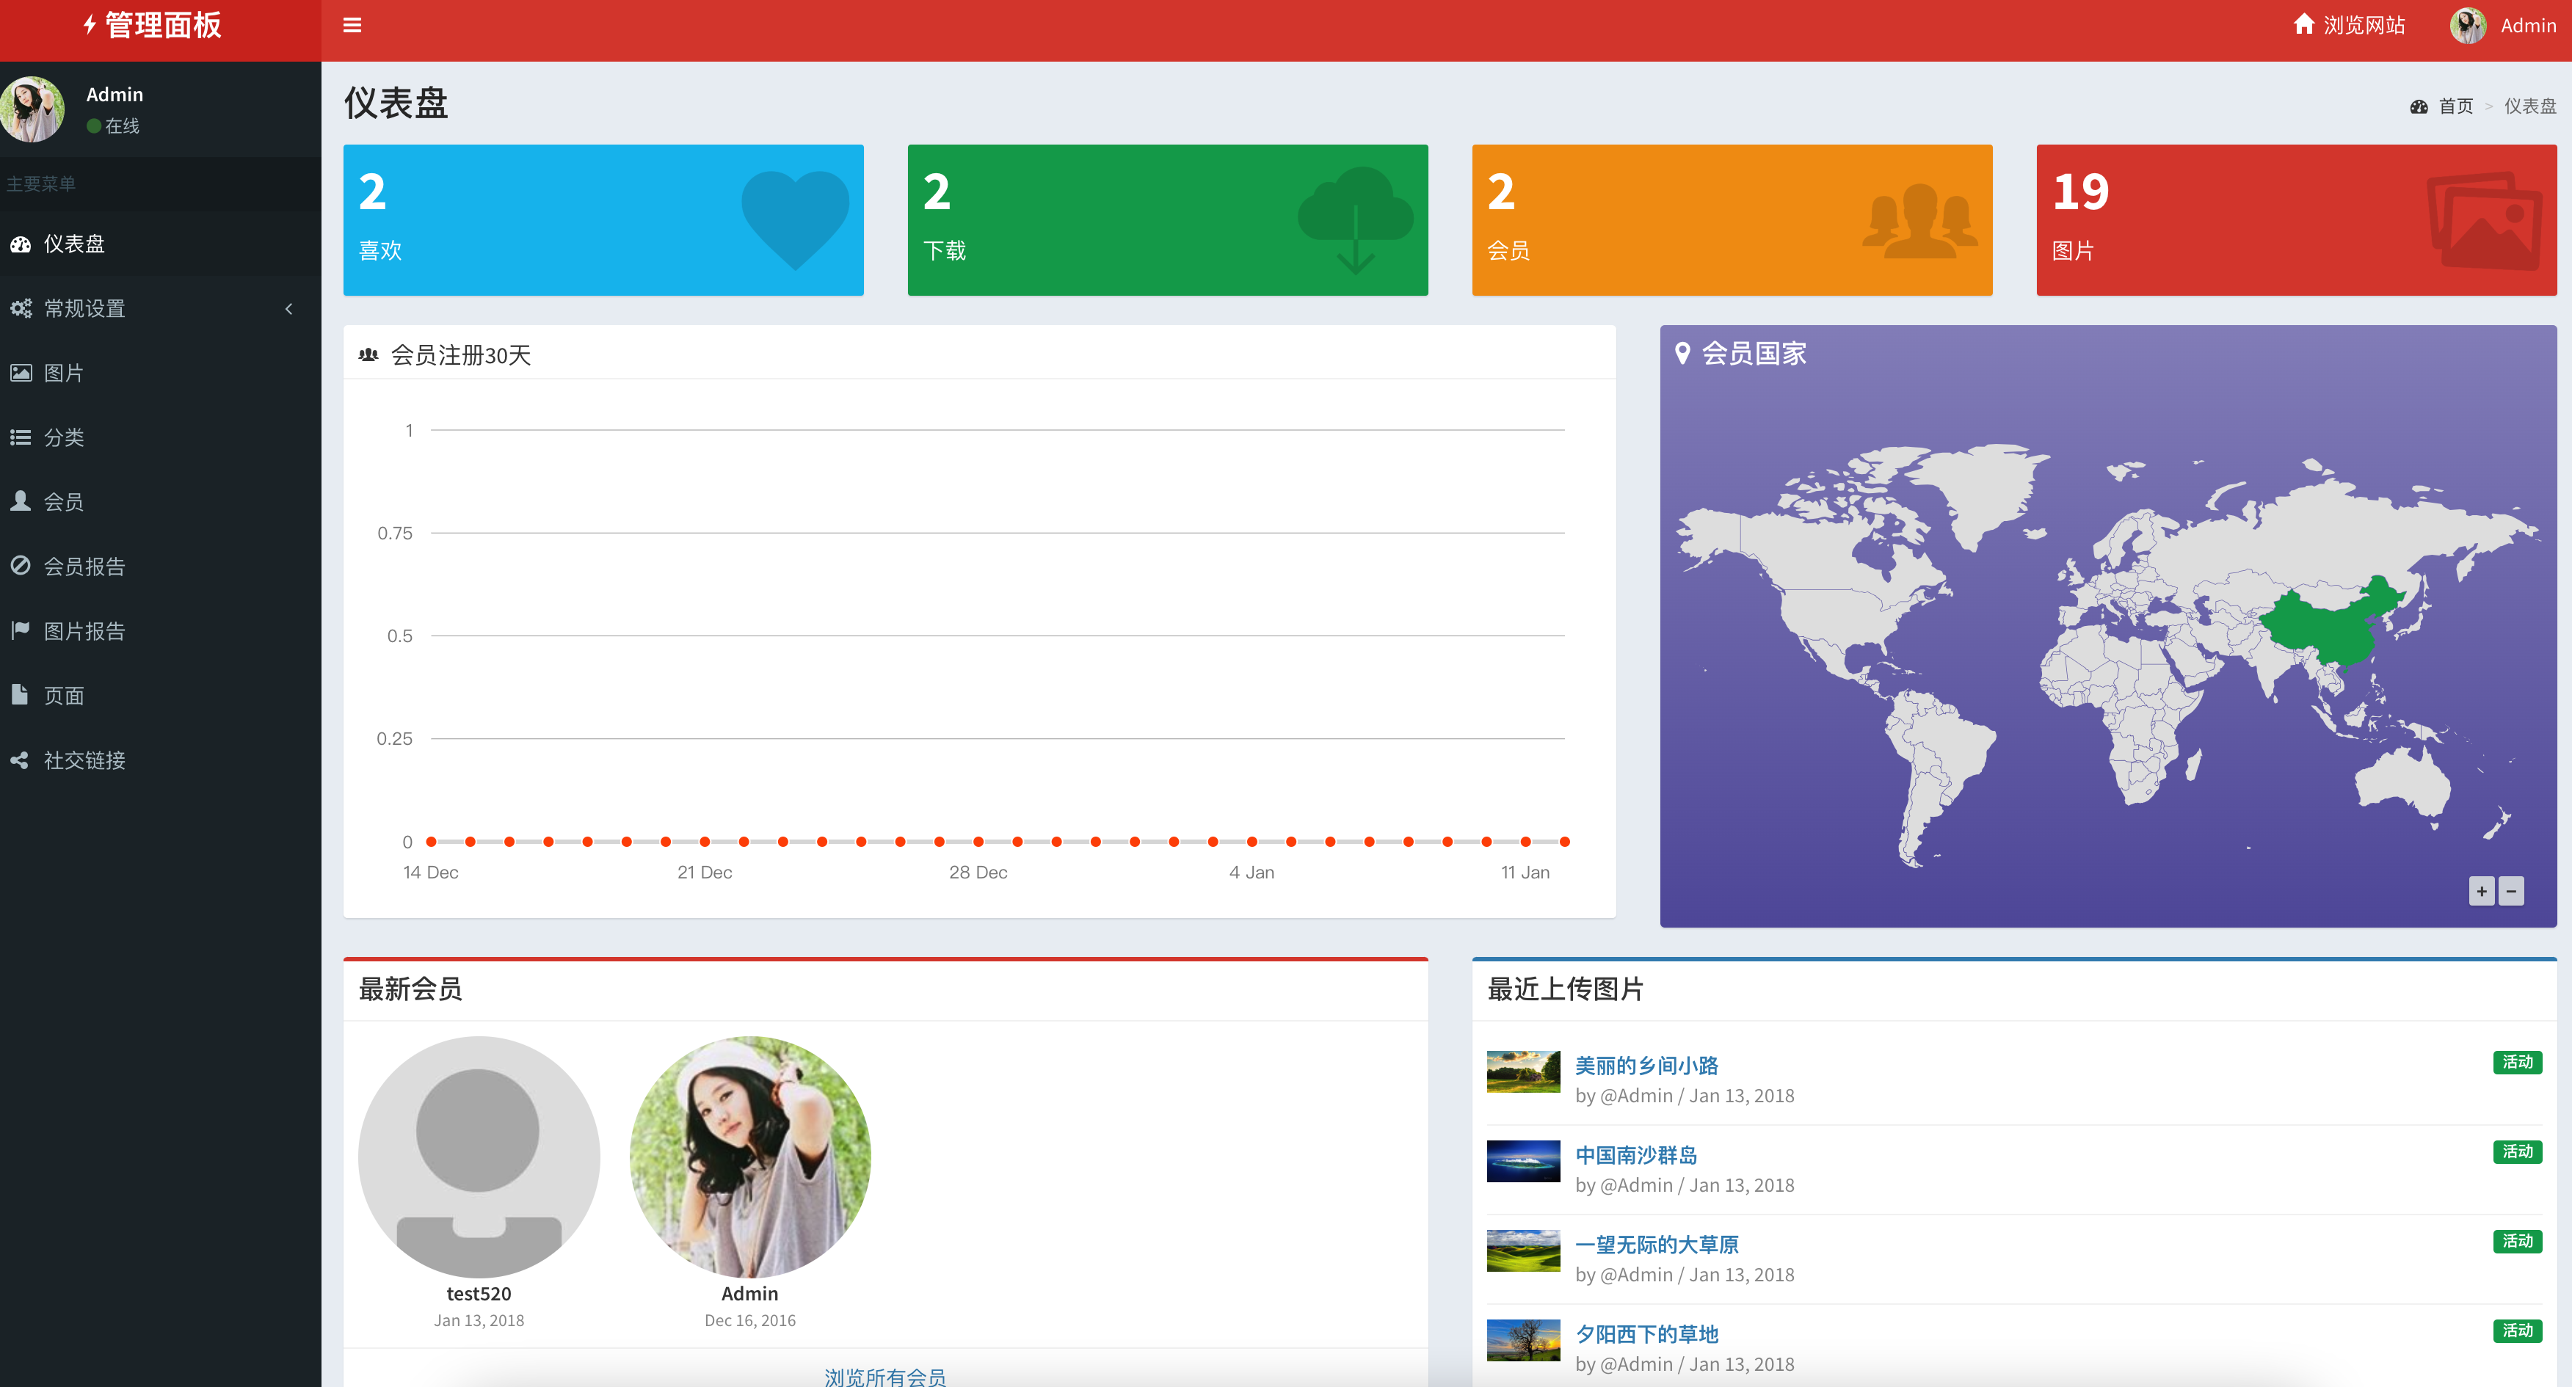The width and height of the screenshot is (2572, 1387).
Task: Open the 一望无际的大草原 image link
Action: (1657, 1245)
